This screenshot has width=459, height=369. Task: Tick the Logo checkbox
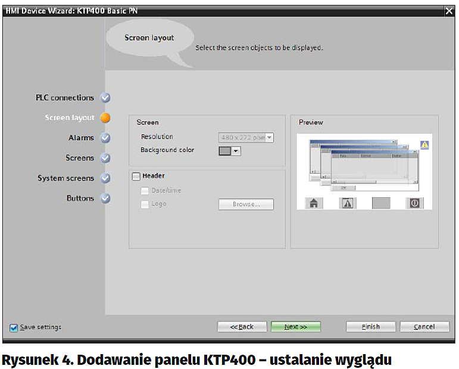[x=145, y=204]
